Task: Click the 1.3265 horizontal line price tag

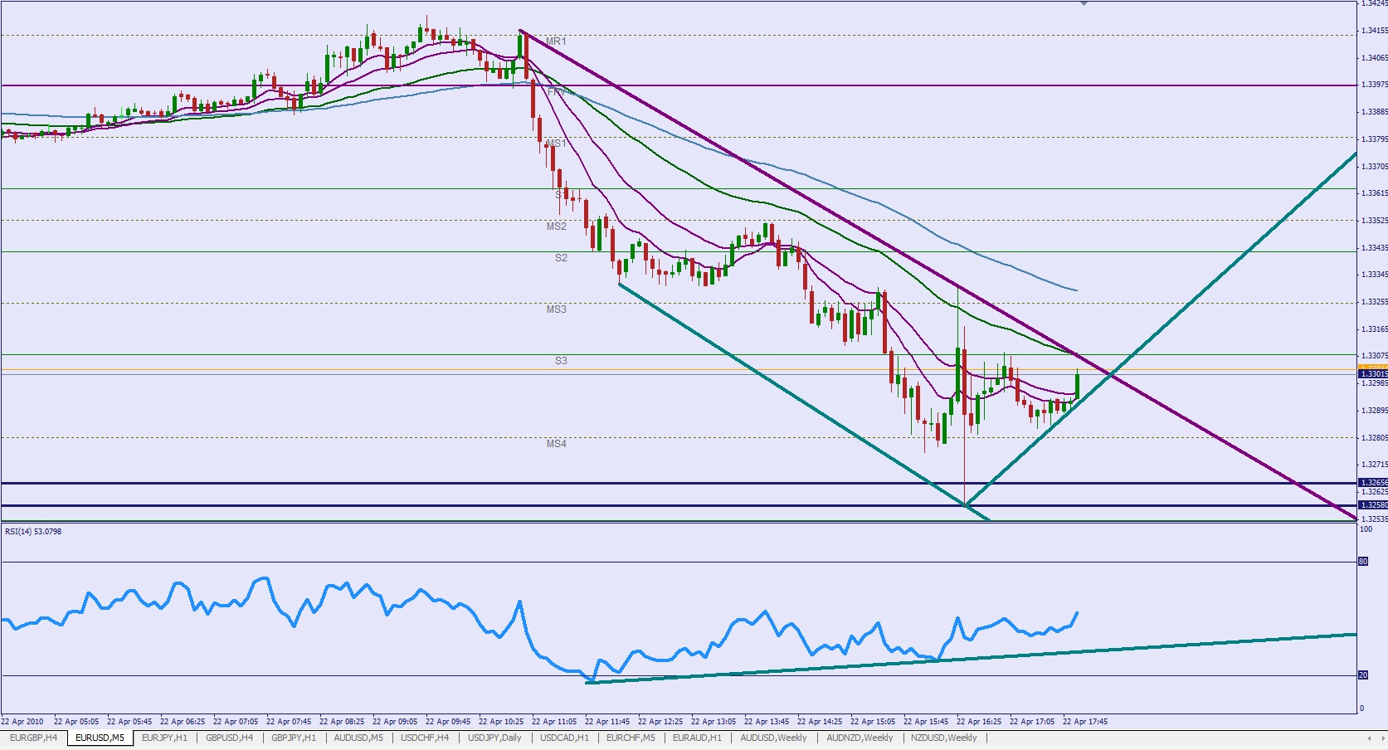Action: (1373, 482)
